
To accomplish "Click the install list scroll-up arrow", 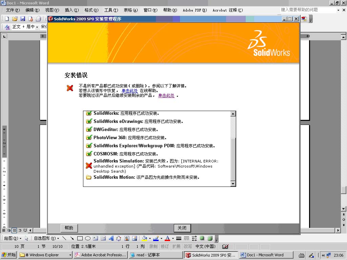I will (x=233, y=114).
